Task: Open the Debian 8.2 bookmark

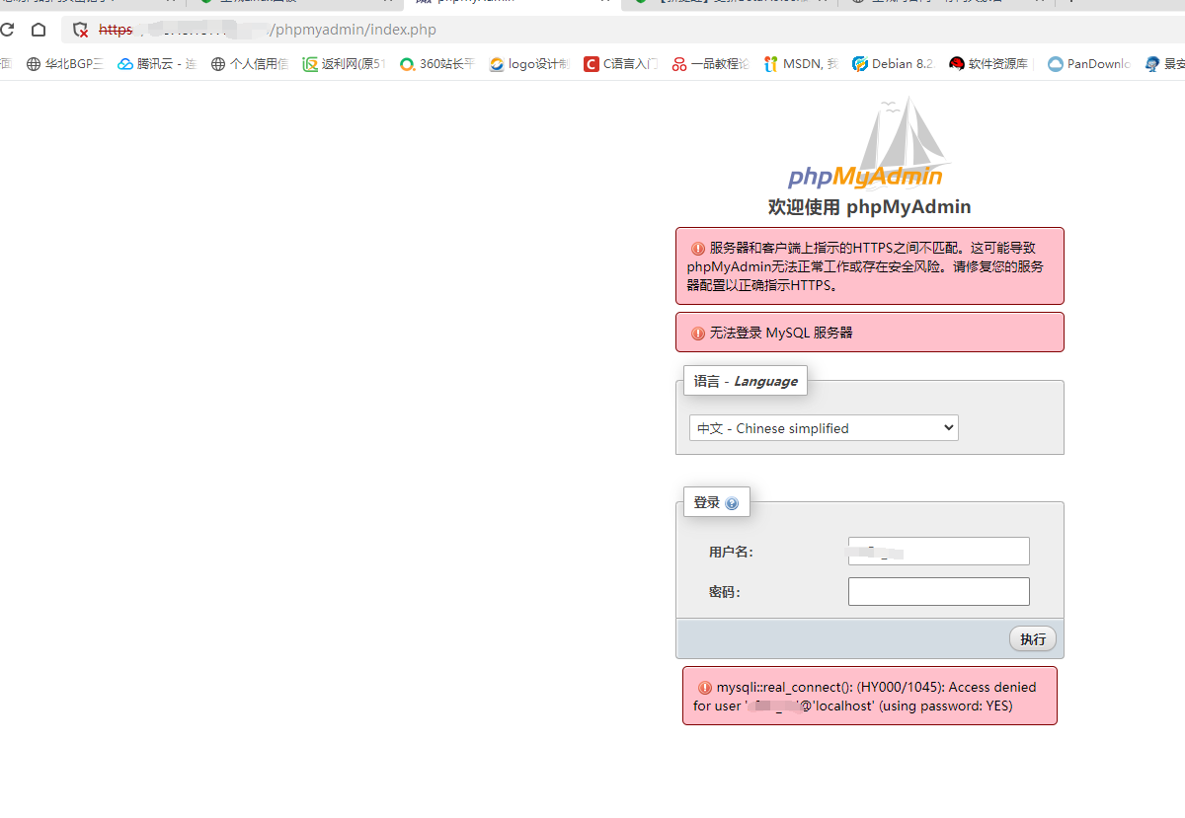Action: pyautogui.click(x=893, y=64)
